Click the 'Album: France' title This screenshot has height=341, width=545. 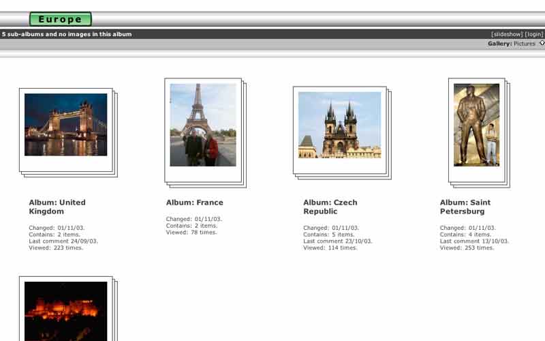(195, 203)
